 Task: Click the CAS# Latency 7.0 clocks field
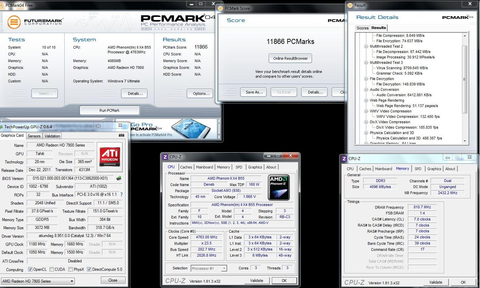[x=422, y=219]
